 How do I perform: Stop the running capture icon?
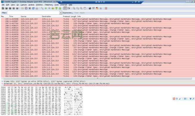[x=14, y=8]
